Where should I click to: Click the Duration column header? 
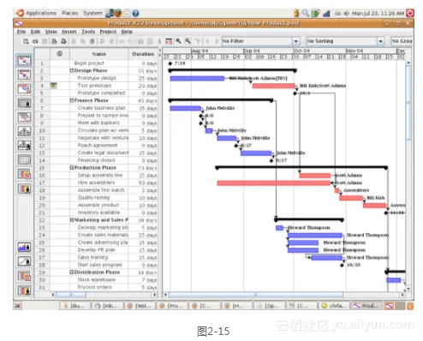[x=143, y=54]
